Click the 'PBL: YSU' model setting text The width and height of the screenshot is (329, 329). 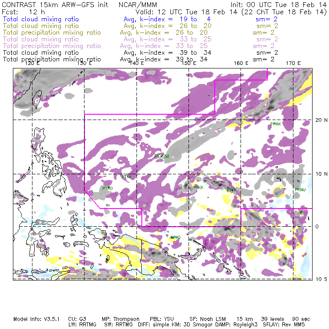point(162,319)
